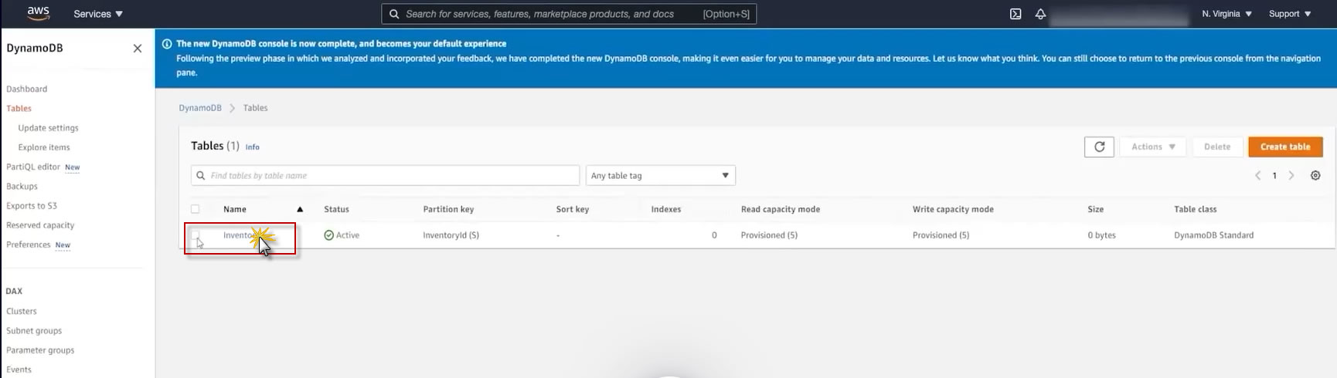This screenshot has width=1337, height=378.
Task: Click the Create table button
Action: click(x=1284, y=147)
